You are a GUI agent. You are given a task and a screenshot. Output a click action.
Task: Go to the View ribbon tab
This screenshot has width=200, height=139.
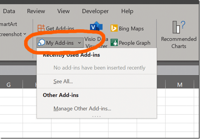point(63,11)
